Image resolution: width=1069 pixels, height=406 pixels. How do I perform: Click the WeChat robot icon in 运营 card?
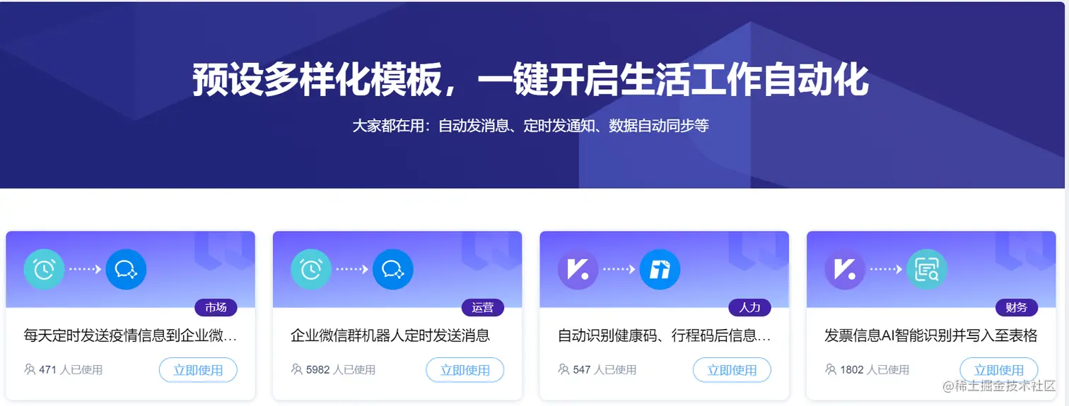click(393, 269)
